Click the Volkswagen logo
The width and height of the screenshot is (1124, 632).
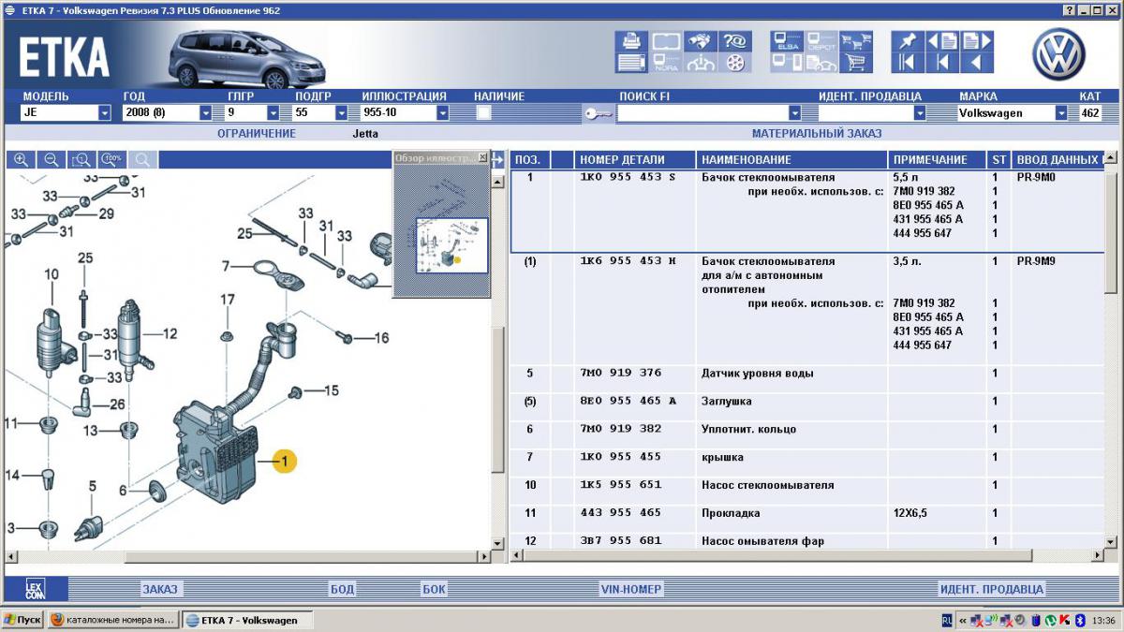point(1058,53)
